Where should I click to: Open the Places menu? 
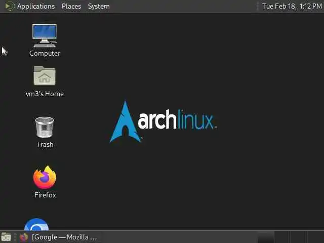tap(71, 6)
